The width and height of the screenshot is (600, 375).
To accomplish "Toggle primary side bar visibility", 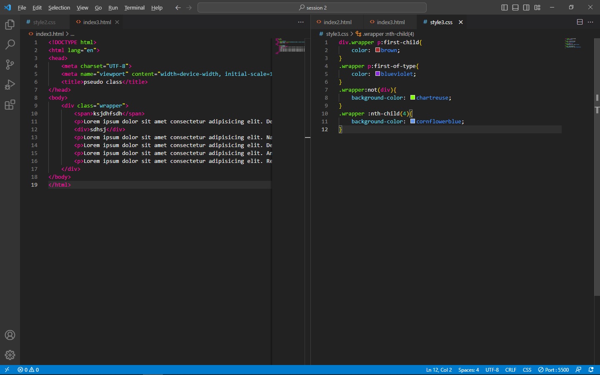I will click(505, 7).
